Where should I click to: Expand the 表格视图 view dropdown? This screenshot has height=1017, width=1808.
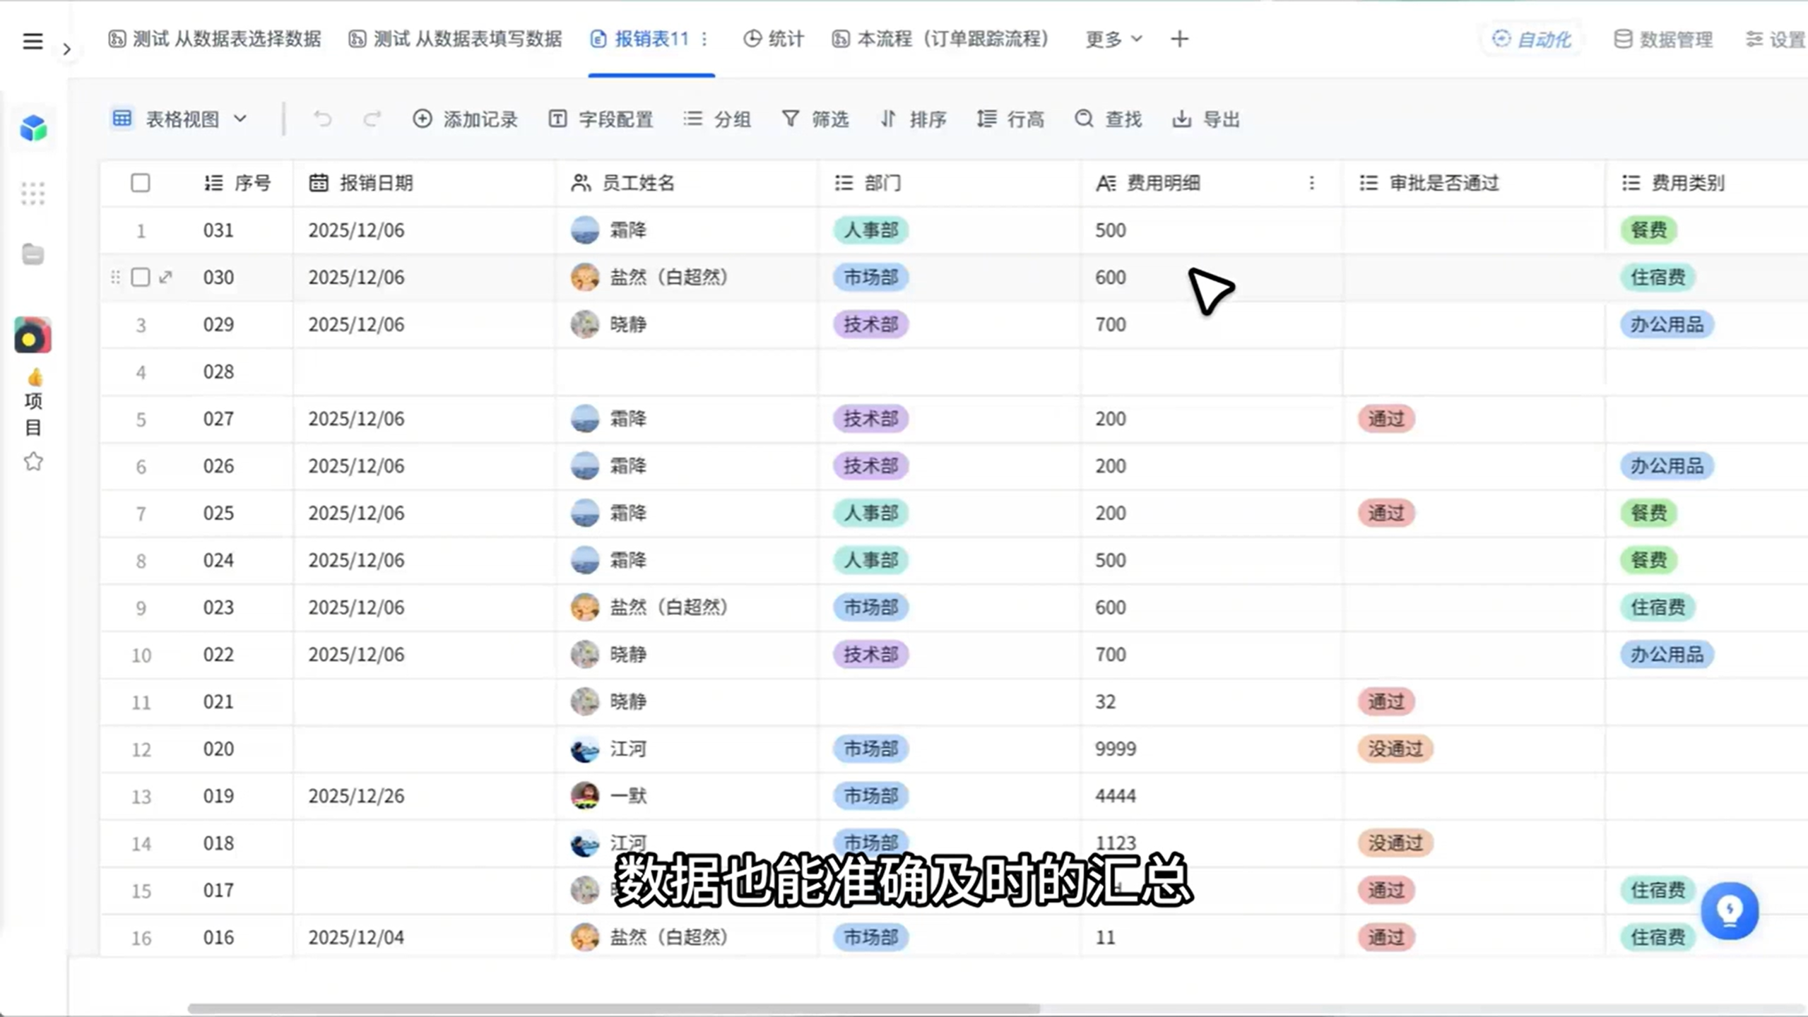coord(179,119)
